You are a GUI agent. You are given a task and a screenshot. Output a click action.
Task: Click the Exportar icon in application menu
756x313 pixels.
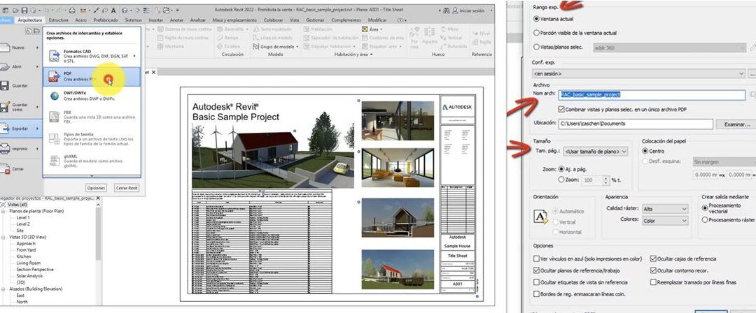click(4, 129)
